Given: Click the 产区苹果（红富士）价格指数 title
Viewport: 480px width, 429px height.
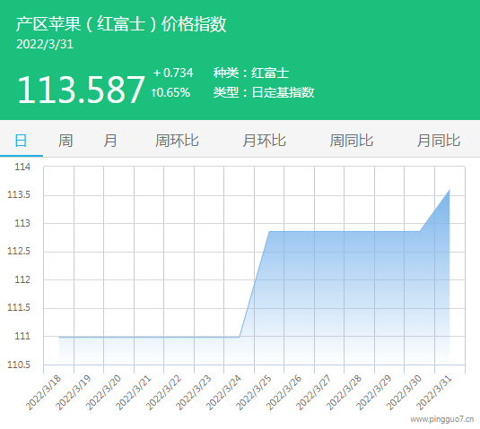Looking at the screenshot, I should pyautogui.click(x=121, y=24).
